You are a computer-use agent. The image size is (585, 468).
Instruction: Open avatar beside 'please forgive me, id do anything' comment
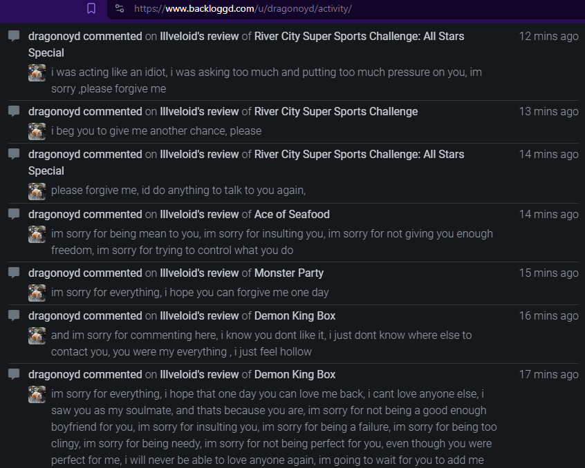click(37, 191)
